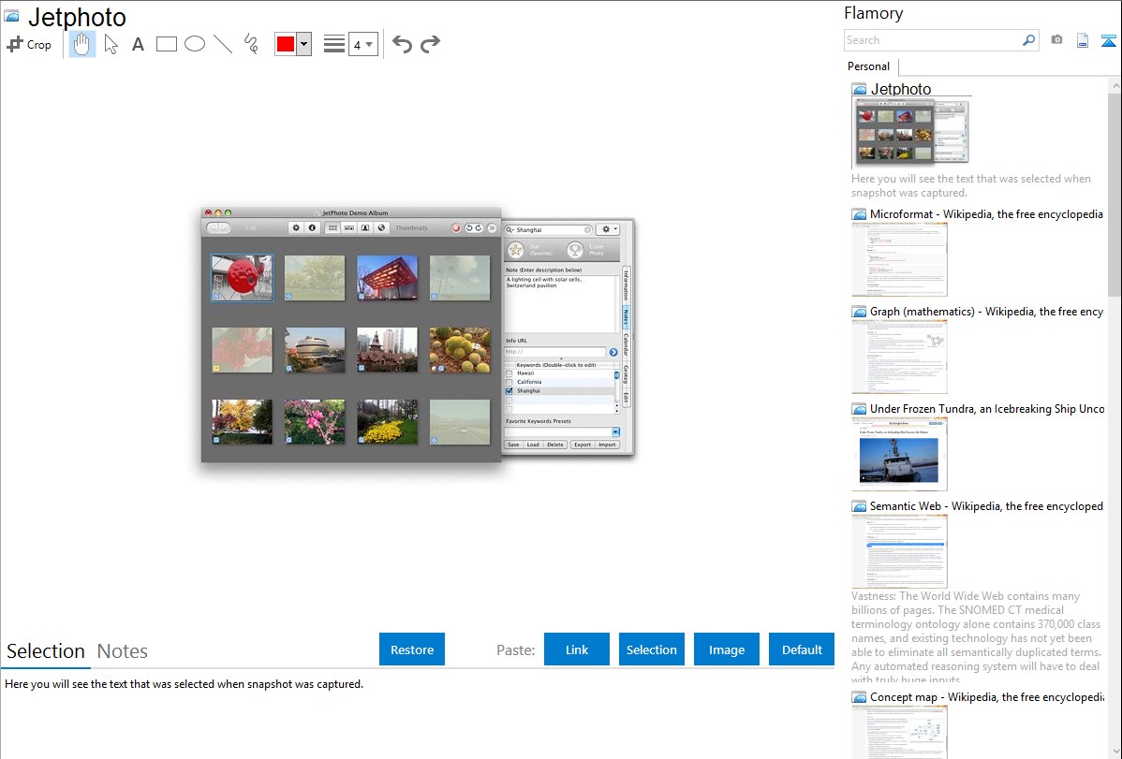Click selection panel text 'Here you will see the text'

point(184,685)
